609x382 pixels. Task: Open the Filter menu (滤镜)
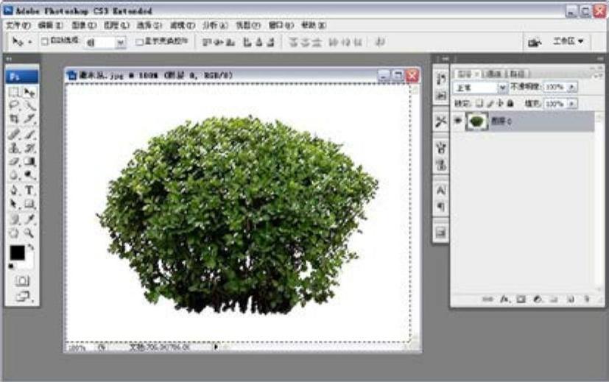click(x=183, y=25)
